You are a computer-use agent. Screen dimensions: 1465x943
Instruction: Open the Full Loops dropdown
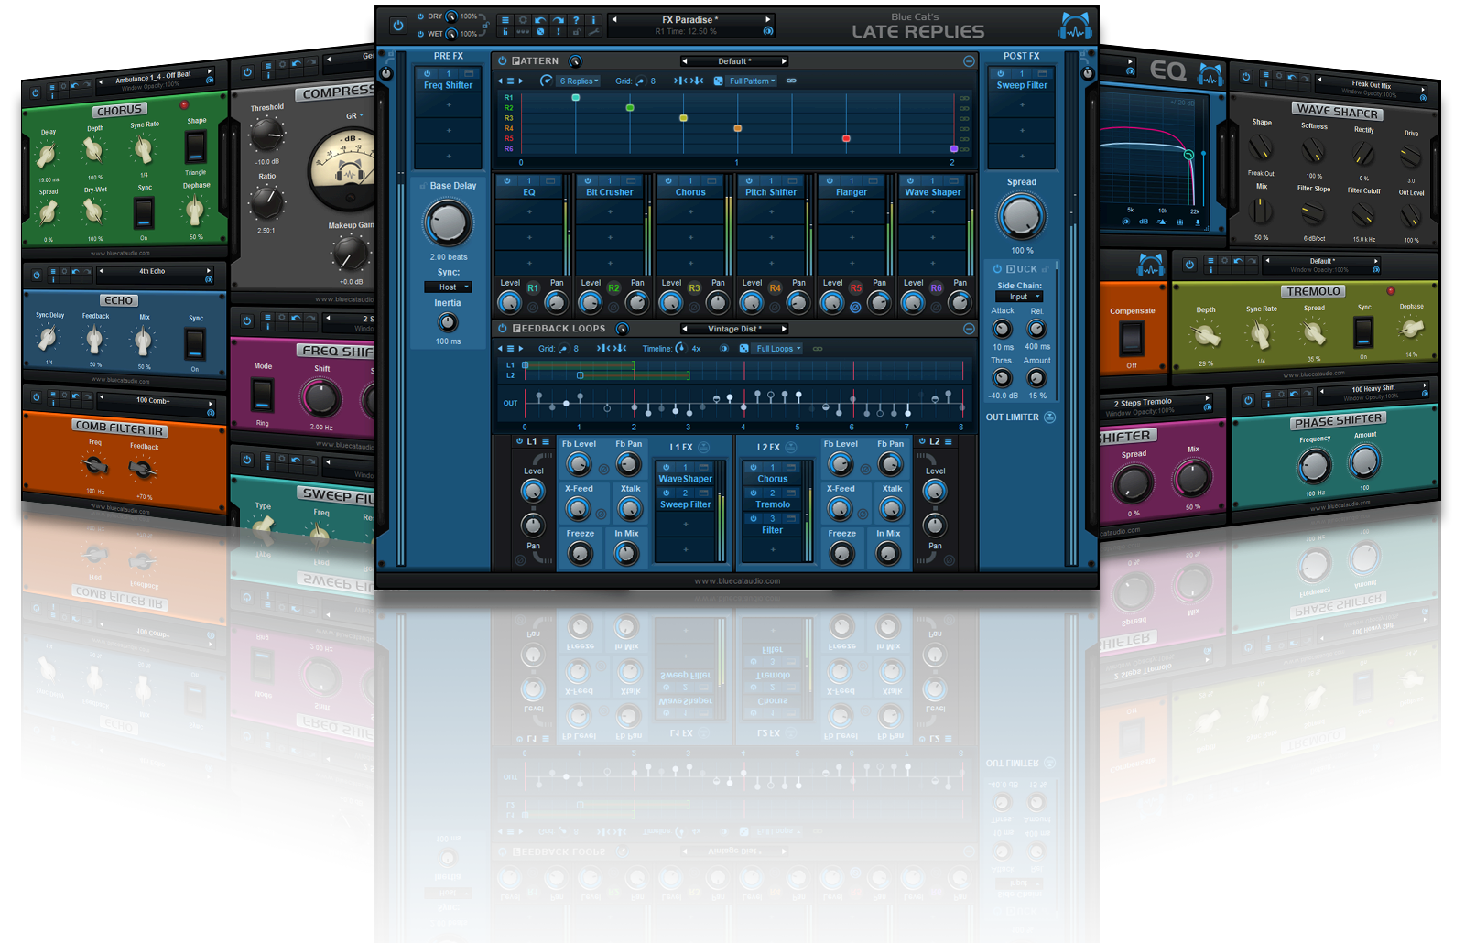point(778,348)
